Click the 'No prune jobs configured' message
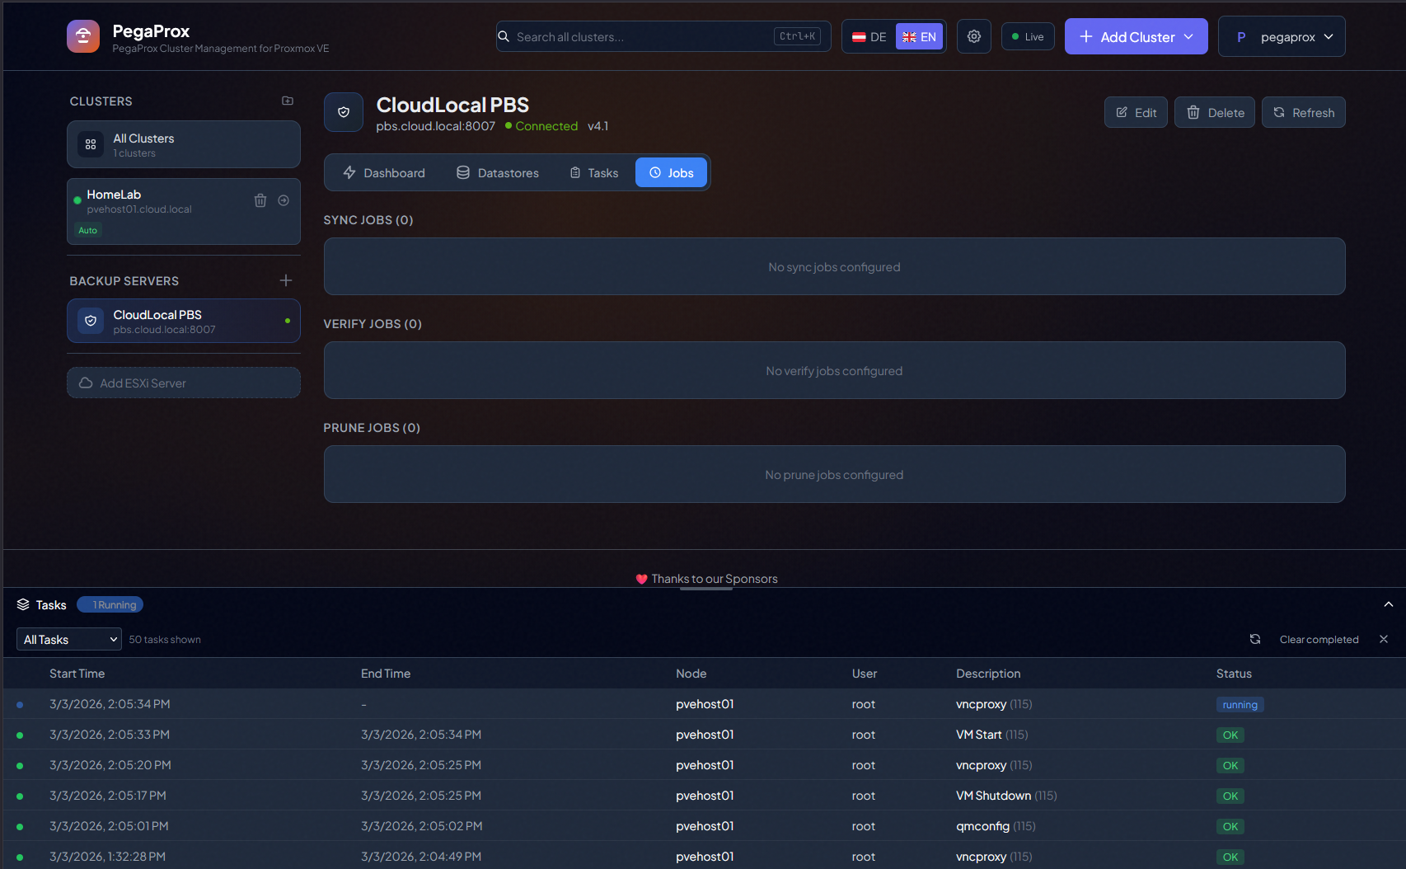The width and height of the screenshot is (1406, 869). point(834,475)
